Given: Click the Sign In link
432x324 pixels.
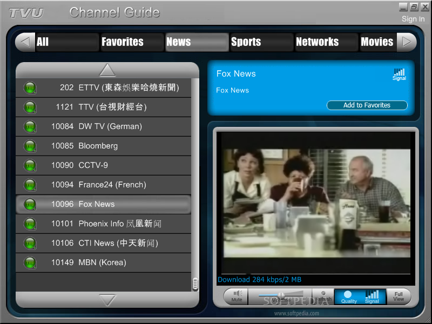Looking at the screenshot, I should tap(413, 18).
